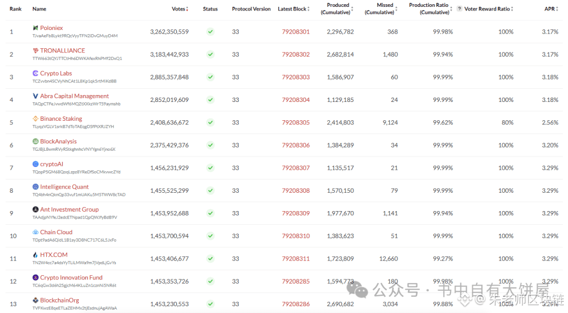Open the Intelligence Quant representative link
The image size is (568, 313).
pyautogui.click(x=64, y=187)
